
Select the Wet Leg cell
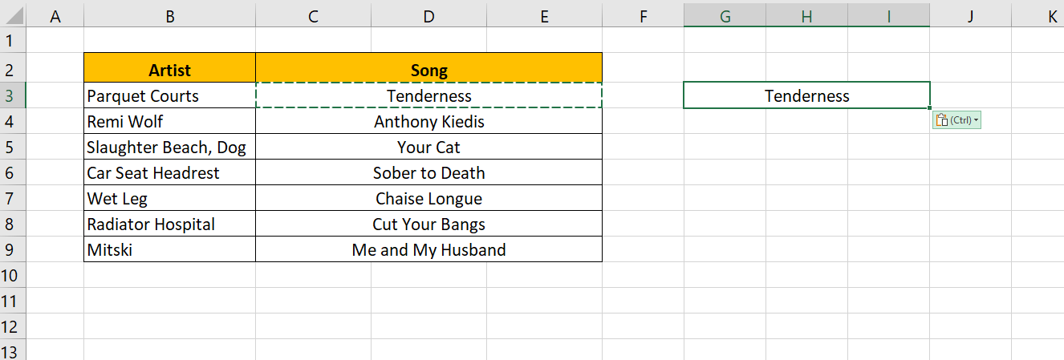169,199
